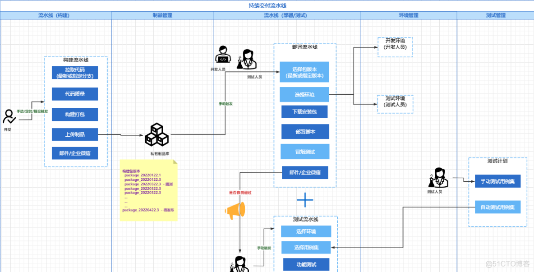Select the 私有制品库 cubes icon

point(157,134)
